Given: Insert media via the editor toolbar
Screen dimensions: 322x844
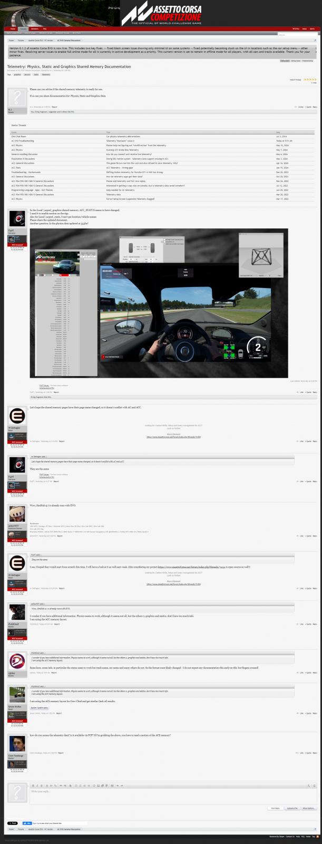Looking at the screenshot, I should tap(102, 785).
